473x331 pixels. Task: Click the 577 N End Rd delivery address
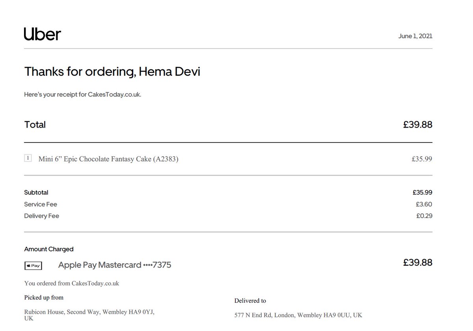point(298,315)
